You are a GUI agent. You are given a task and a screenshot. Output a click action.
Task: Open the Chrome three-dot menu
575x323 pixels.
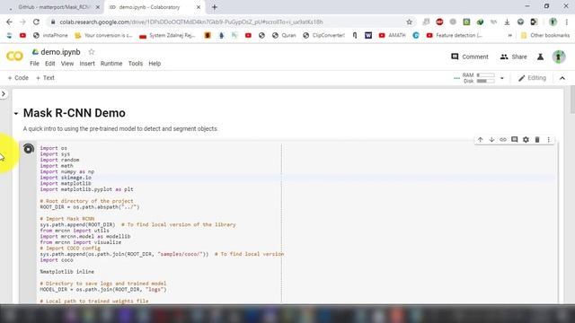(566, 22)
